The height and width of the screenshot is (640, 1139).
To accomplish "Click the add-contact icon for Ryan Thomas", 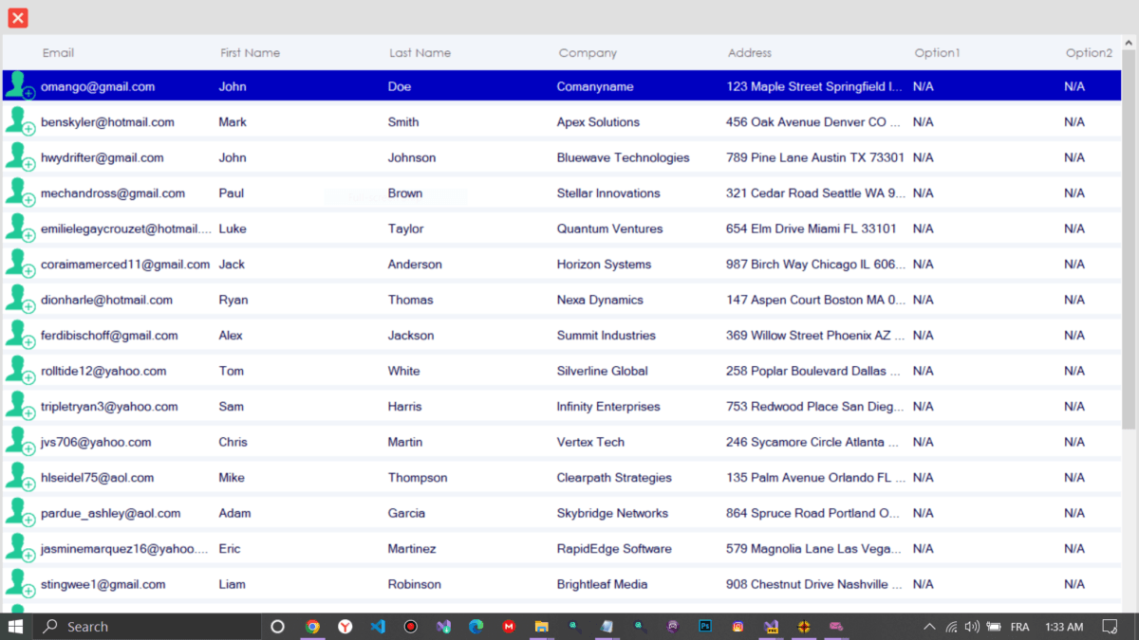I will 20,299.
